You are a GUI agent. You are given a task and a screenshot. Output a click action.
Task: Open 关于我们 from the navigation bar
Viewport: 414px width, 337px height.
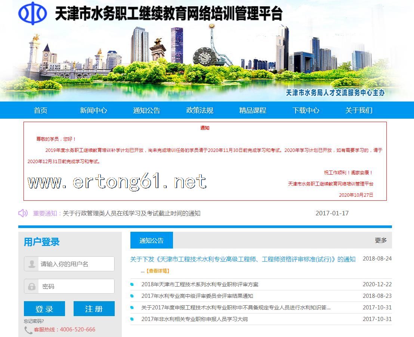pos(359,110)
